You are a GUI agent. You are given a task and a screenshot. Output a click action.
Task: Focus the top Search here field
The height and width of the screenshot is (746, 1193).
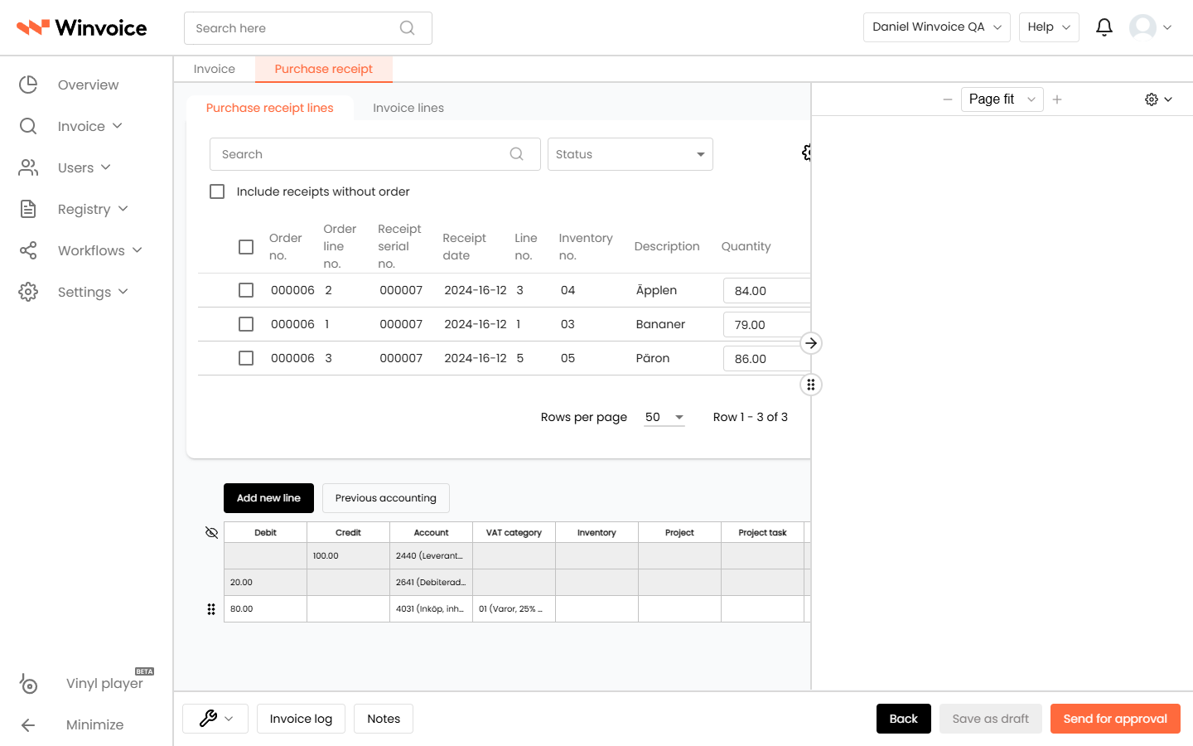pos(308,28)
